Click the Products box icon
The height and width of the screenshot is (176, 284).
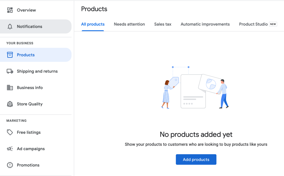(x=10, y=55)
